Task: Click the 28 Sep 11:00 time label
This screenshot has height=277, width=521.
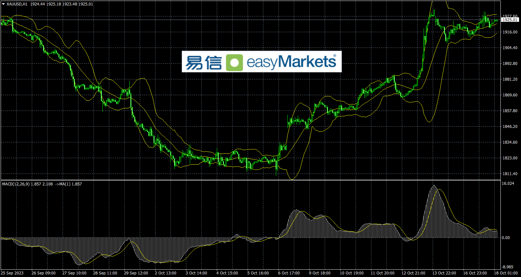Action: 105,273
